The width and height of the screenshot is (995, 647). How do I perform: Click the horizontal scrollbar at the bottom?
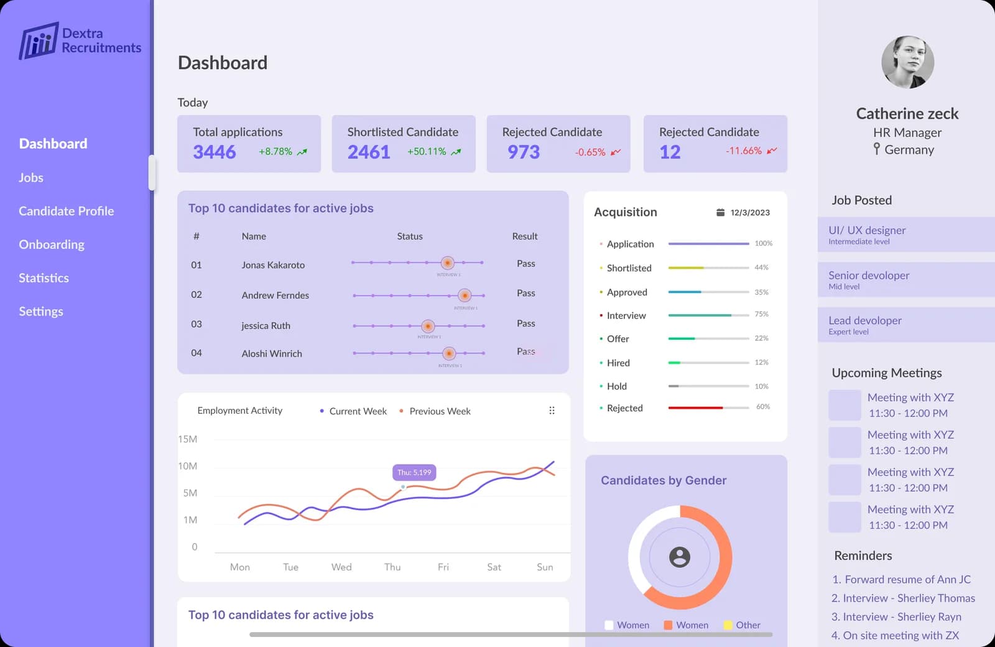(511, 635)
